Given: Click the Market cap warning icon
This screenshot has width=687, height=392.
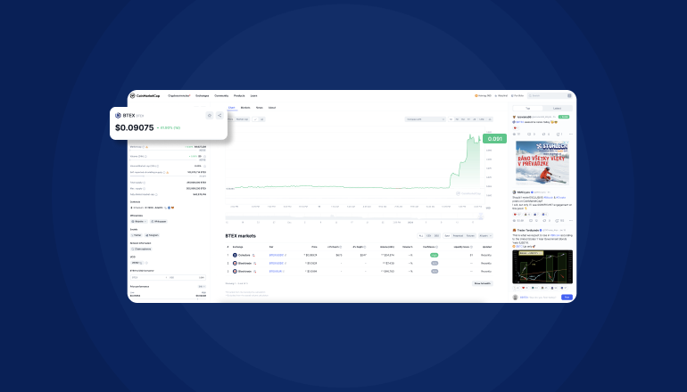Looking at the screenshot, I should 147,147.
